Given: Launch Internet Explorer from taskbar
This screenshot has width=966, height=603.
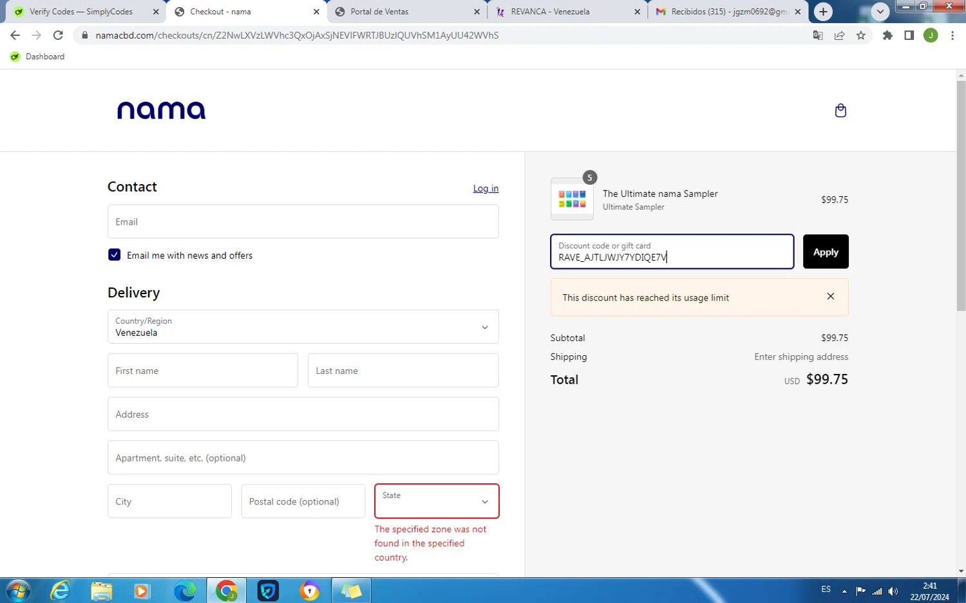Looking at the screenshot, I should click(x=60, y=591).
